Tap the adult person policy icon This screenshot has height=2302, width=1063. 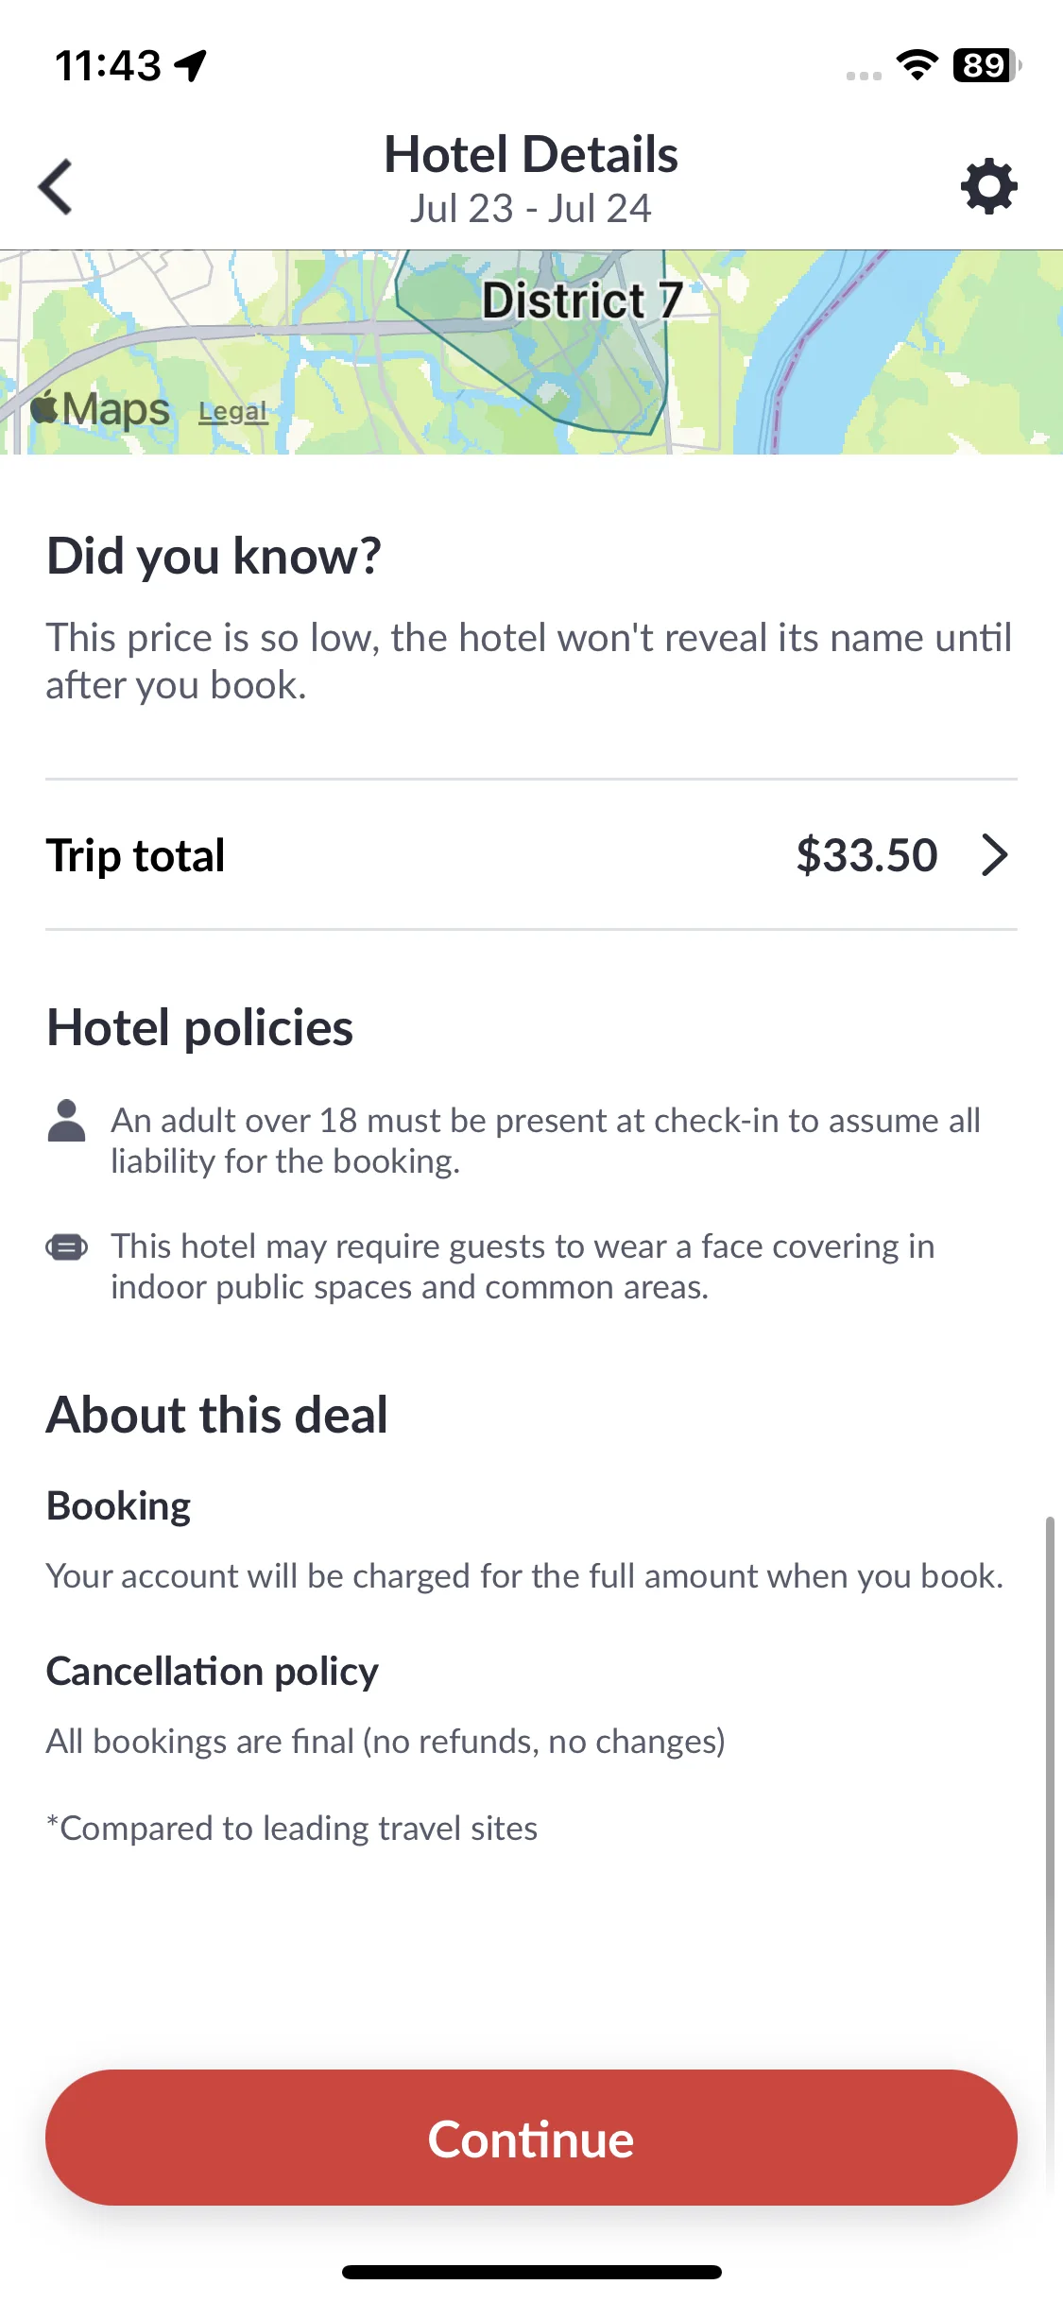pos(66,1121)
